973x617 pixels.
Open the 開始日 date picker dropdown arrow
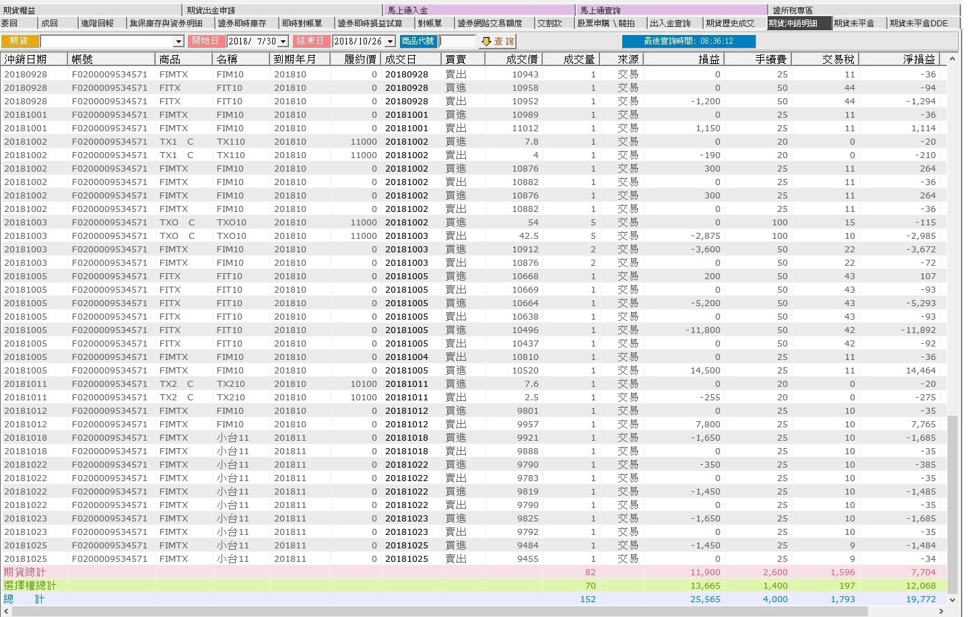[x=283, y=42]
